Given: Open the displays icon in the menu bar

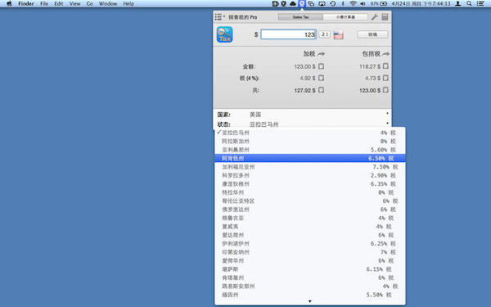Looking at the screenshot, I should click(x=311, y=4).
